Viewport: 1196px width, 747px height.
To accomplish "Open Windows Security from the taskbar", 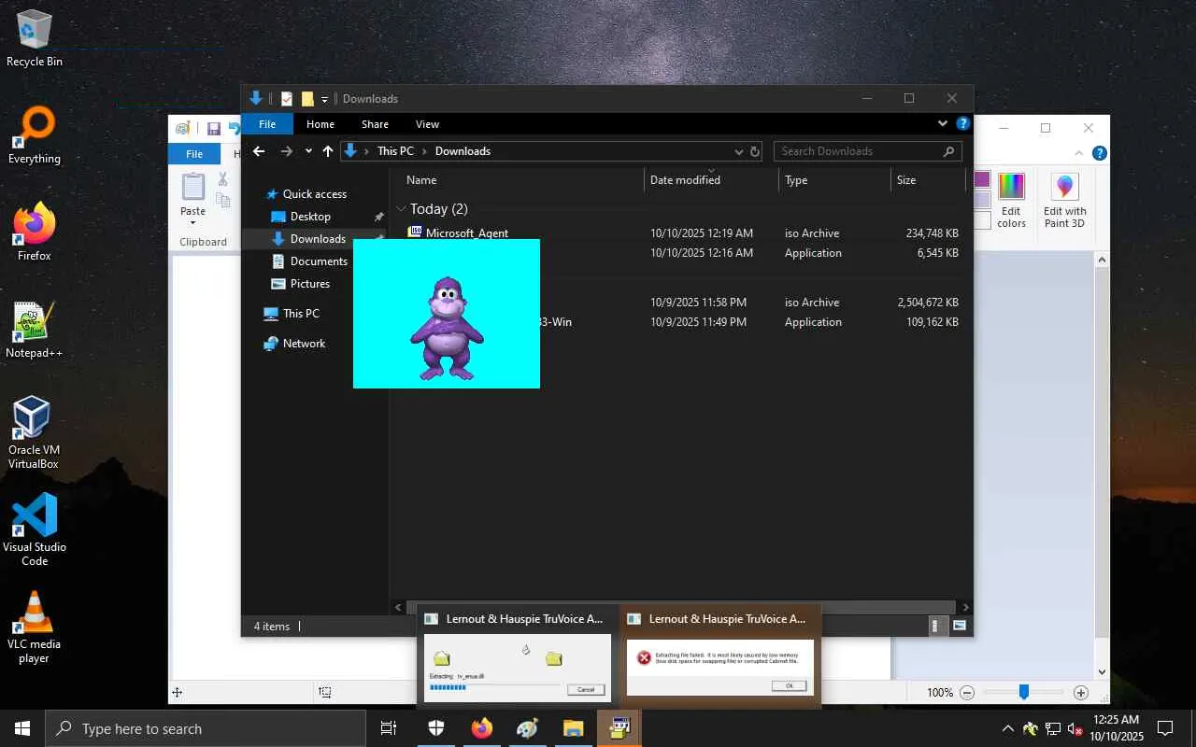I will (x=436, y=728).
